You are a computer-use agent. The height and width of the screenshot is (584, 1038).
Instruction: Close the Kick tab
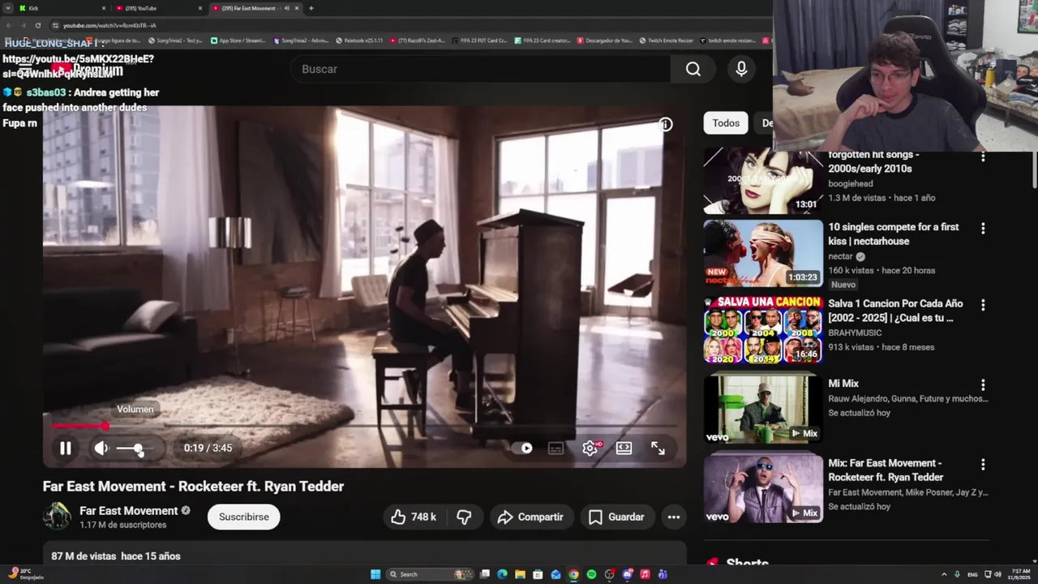pos(104,8)
